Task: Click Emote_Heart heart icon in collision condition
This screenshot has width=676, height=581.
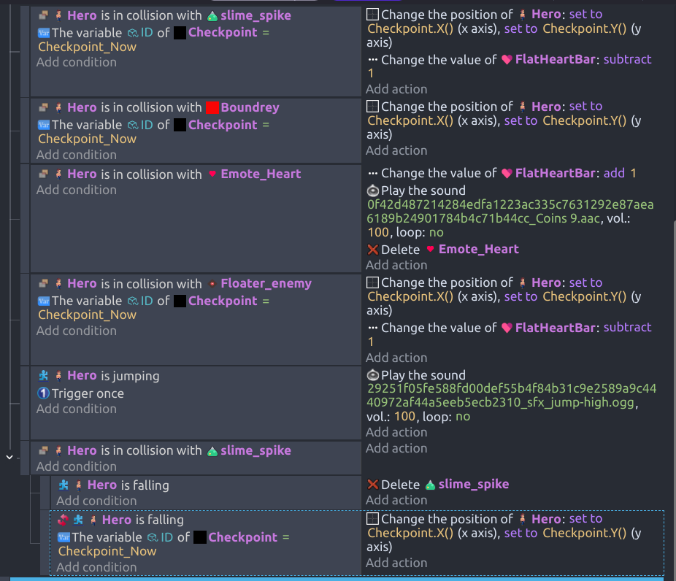Action: click(x=212, y=174)
